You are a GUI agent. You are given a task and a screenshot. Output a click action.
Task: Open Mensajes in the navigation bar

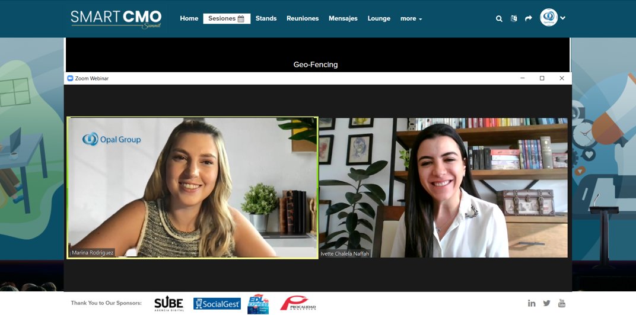pyautogui.click(x=343, y=18)
